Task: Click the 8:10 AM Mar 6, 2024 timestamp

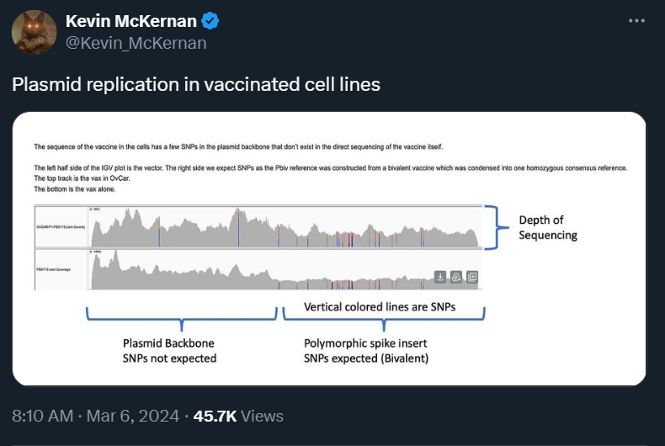Action: coord(96,416)
